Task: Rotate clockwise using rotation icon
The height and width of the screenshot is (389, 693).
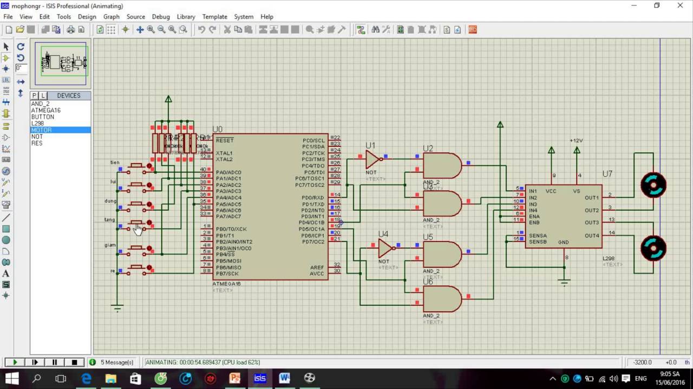Action: [21, 47]
